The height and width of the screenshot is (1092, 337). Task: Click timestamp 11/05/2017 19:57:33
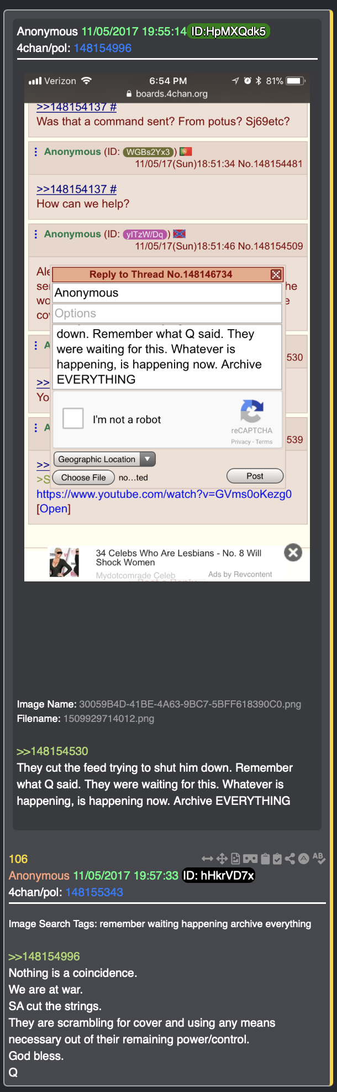tap(126, 876)
